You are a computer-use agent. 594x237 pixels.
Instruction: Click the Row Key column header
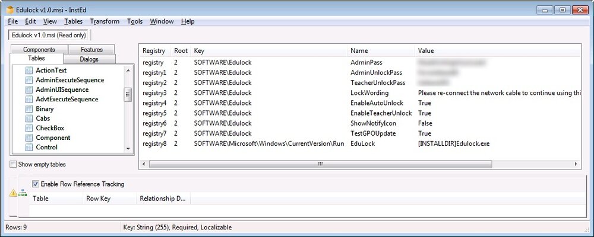pos(109,198)
